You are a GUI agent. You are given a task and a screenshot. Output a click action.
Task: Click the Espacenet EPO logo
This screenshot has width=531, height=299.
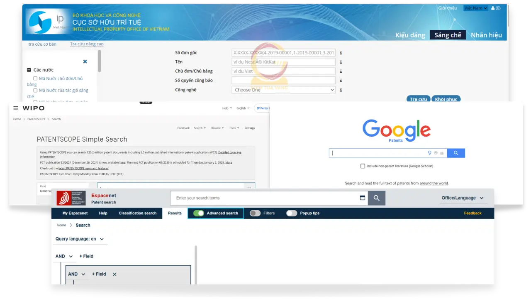tap(71, 198)
